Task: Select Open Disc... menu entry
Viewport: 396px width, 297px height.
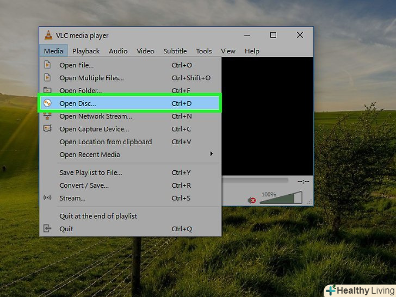Action: click(131, 103)
